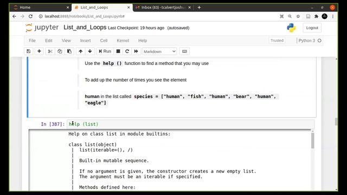This screenshot has width=347, height=195.
Task: Click 'Help on class list in module builtins' output
Action: [x=119, y=134]
